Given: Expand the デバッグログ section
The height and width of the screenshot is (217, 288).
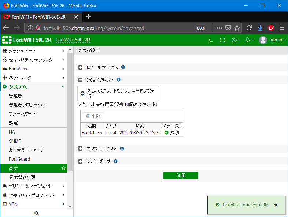Looking at the screenshot, I should tap(80, 161).
